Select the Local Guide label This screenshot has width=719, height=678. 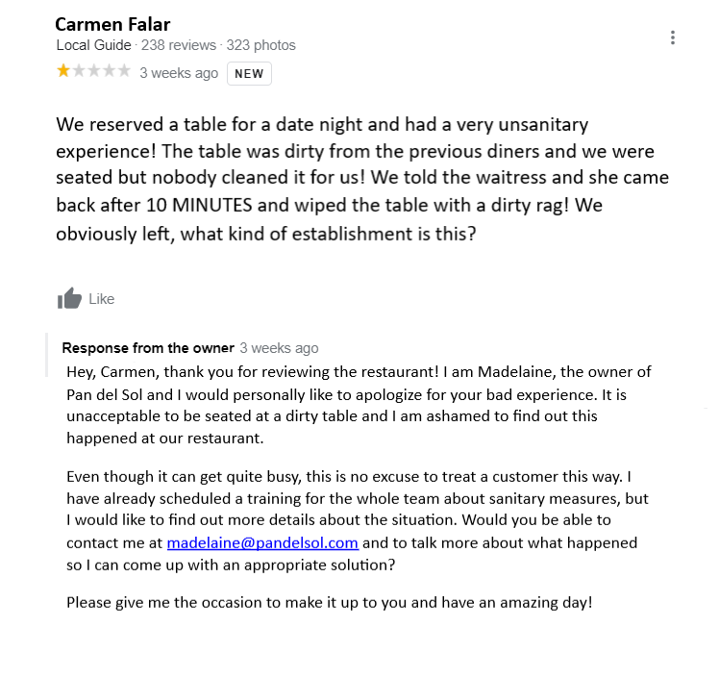coord(93,45)
